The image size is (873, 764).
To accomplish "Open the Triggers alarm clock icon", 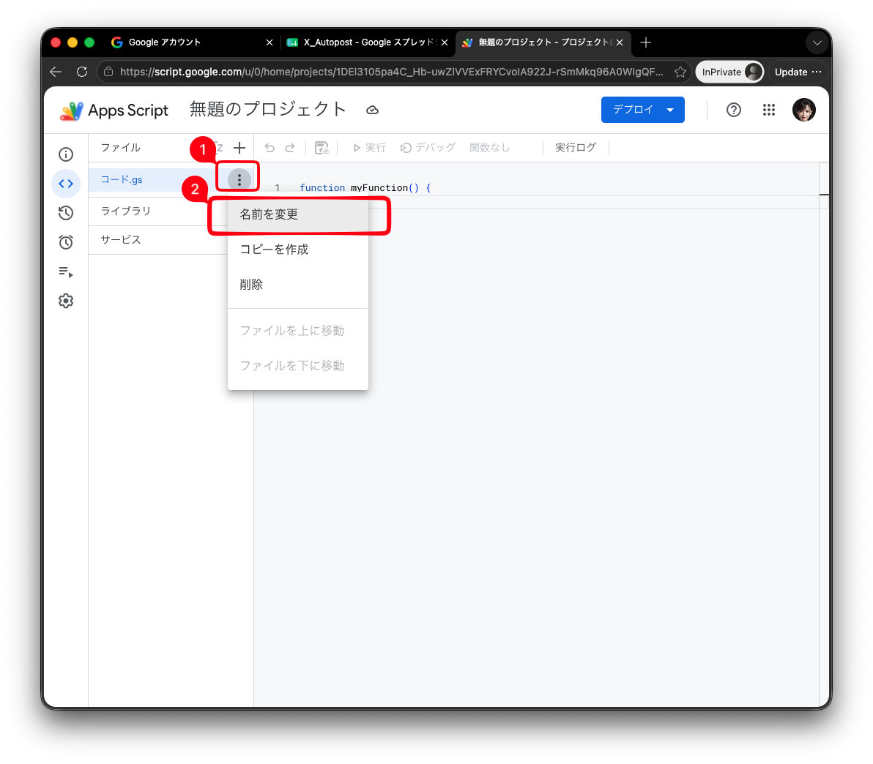I will (66, 242).
